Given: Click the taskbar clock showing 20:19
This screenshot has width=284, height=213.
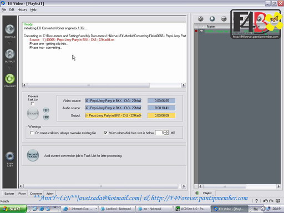Looking at the screenshot, I should tap(276, 209).
